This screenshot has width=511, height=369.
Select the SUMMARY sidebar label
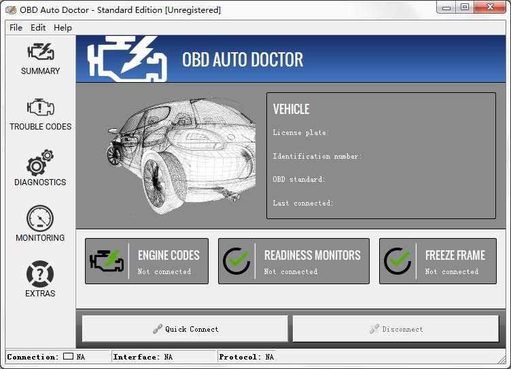pos(40,71)
